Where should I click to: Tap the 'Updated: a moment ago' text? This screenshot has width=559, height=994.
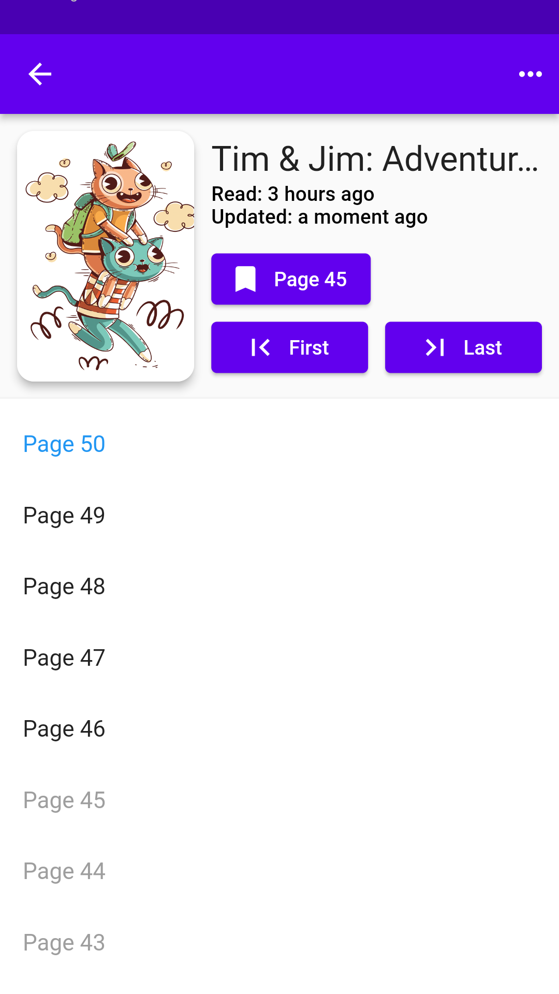point(319,217)
